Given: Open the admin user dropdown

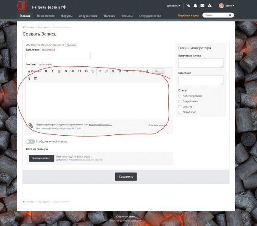Looking at the screenshot, I should point(227,6).
